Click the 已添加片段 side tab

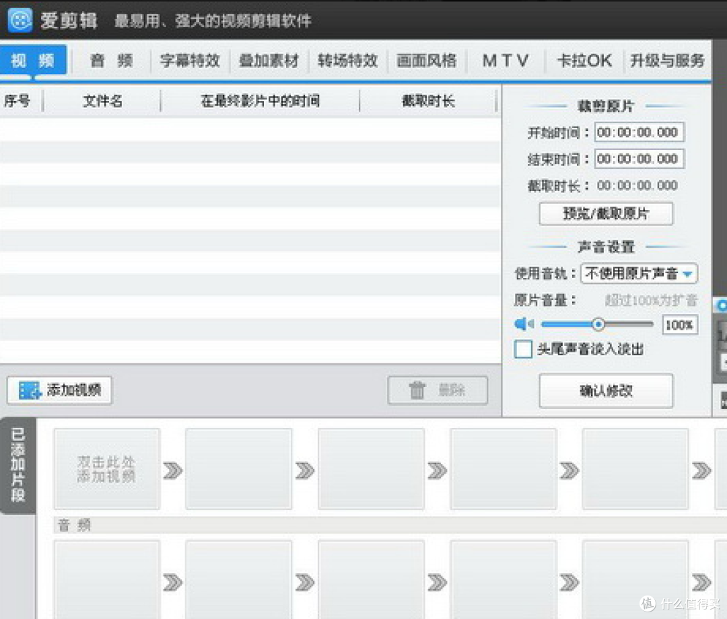point(18,465)
